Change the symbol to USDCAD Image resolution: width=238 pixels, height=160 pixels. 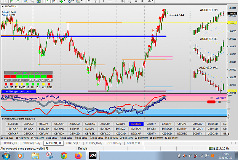pyautogui.click(x=212, y=134)
